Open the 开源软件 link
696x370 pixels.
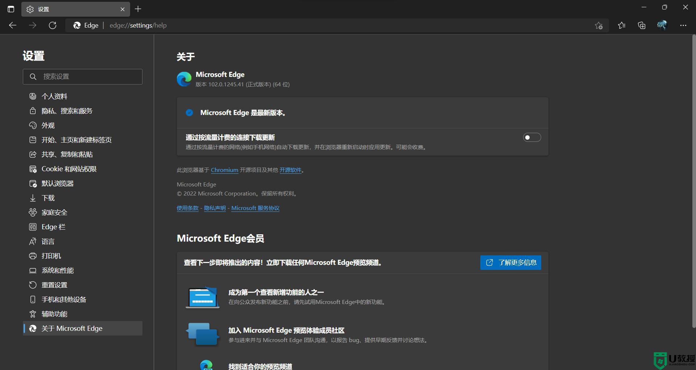click(x=290, y=170)
